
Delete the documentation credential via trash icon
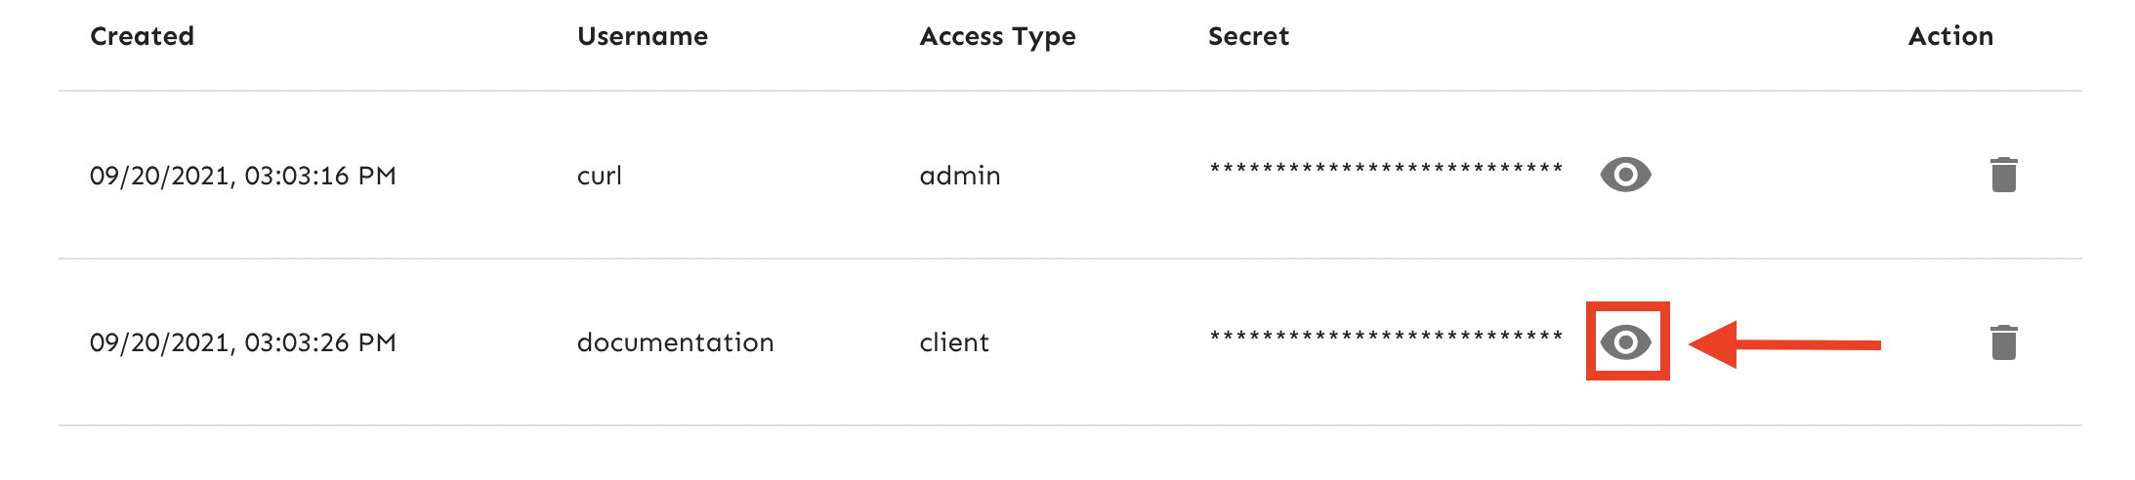click(2003, 342)
